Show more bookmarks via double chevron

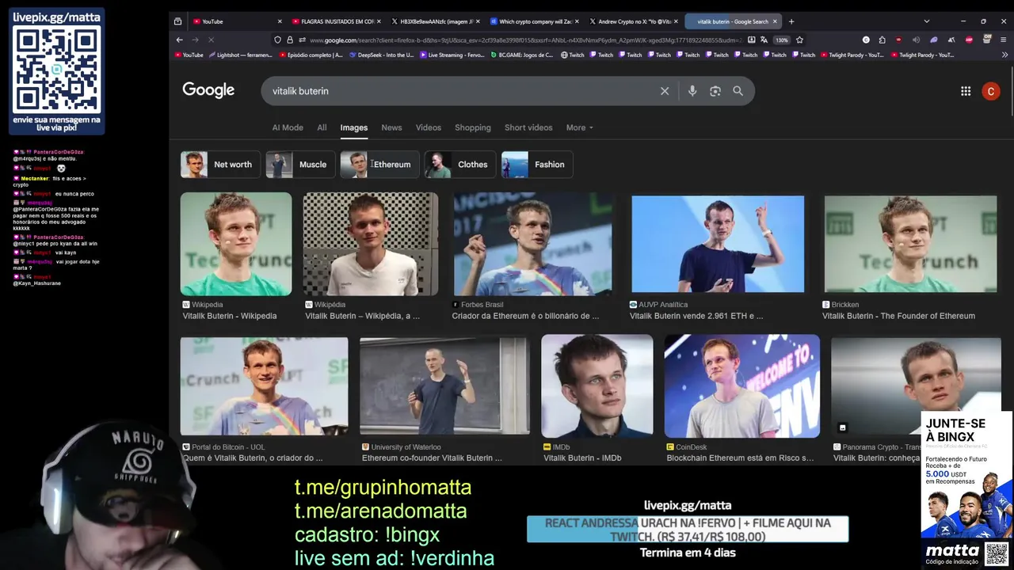(x=1004, y=55)
